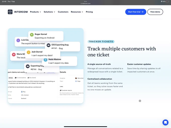The height and width of the screenshot is (128, 171).
Task: Click Start free trial button
Action: (x=136, y=12)
